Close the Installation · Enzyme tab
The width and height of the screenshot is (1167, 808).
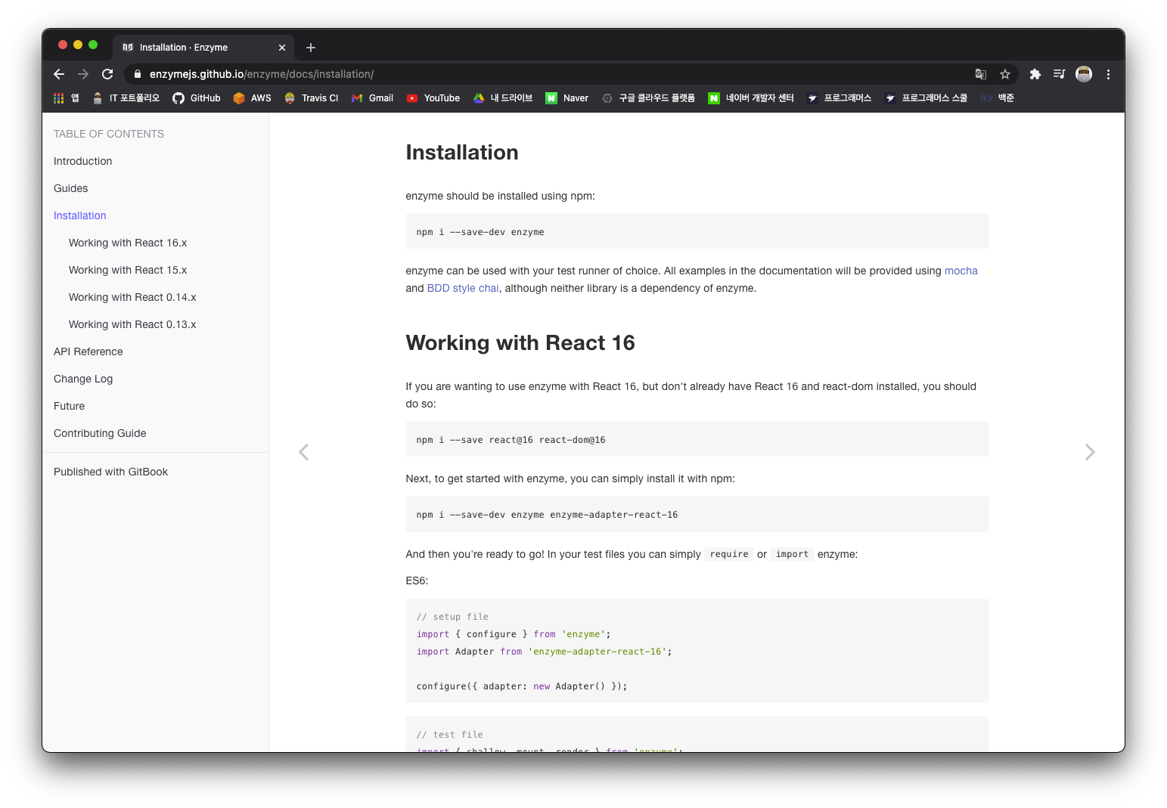pyautogui.click(x=282, y=48)
